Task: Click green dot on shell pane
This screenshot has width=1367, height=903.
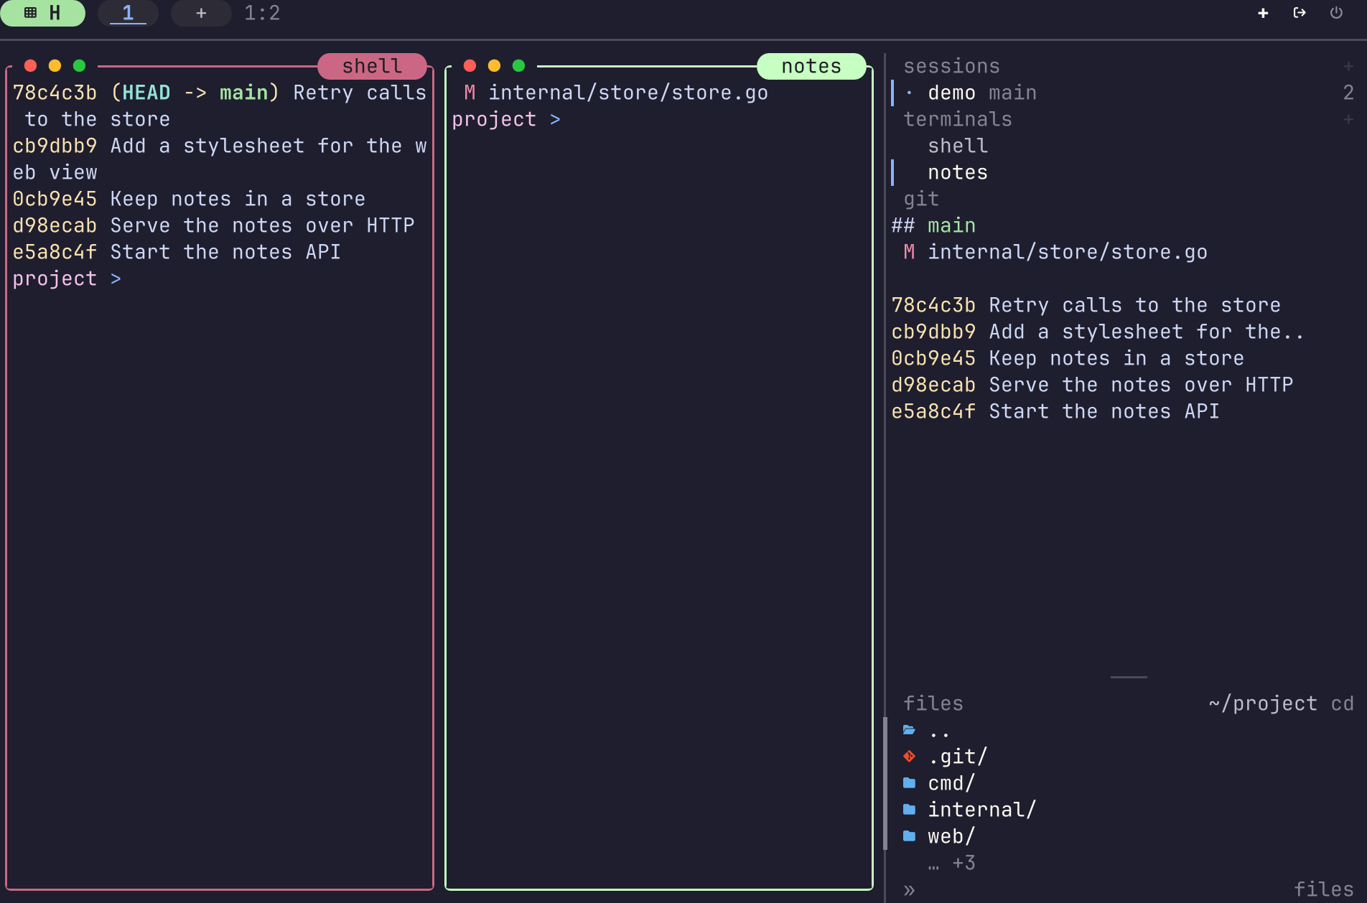Action: click(79, 65)
